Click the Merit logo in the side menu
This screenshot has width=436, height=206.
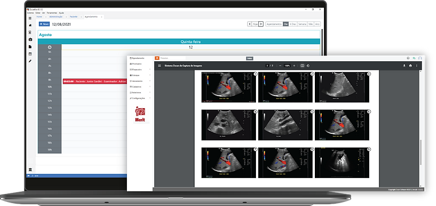[x=140, y=114]
